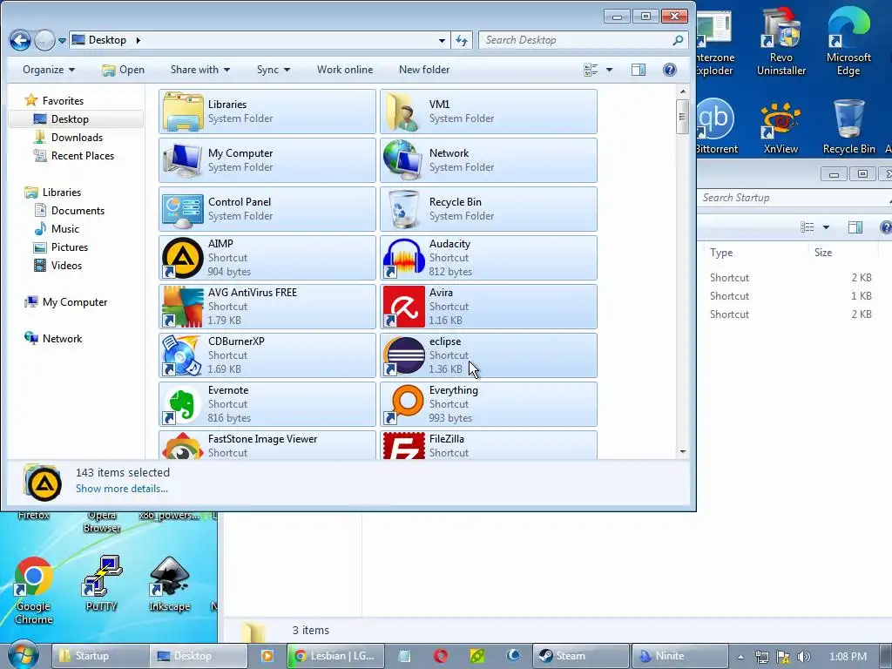Create a New folder
The image size is (892, 669).
point(424,70)
